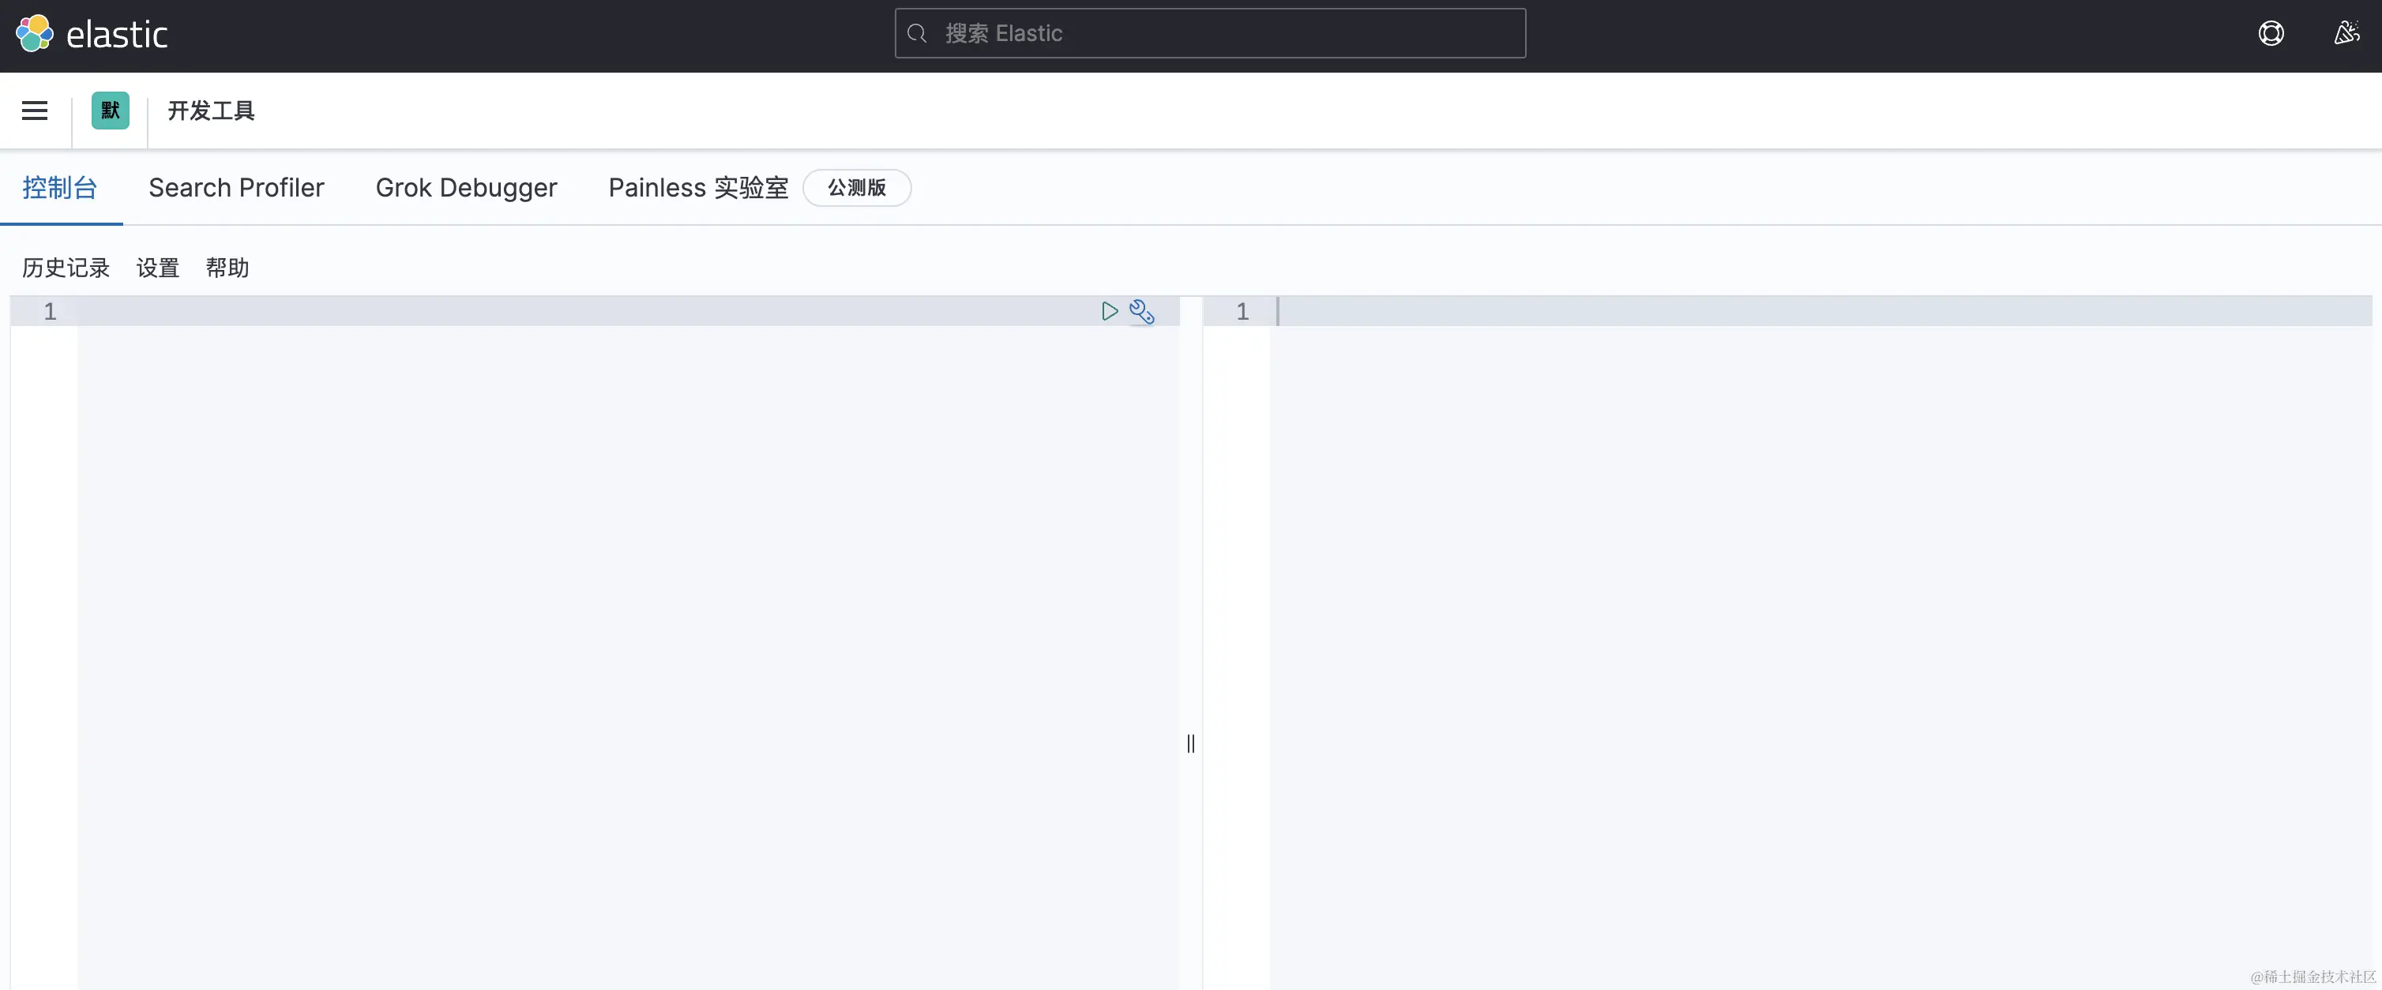Switch to Search Profiler tab

coord(236,188)
